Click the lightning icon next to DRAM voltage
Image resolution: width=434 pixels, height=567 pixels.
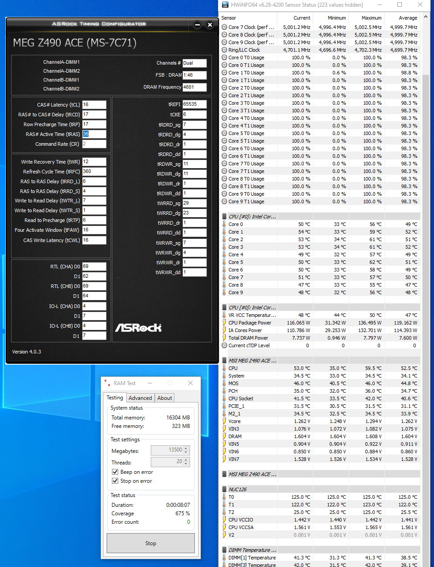(224, 436)
